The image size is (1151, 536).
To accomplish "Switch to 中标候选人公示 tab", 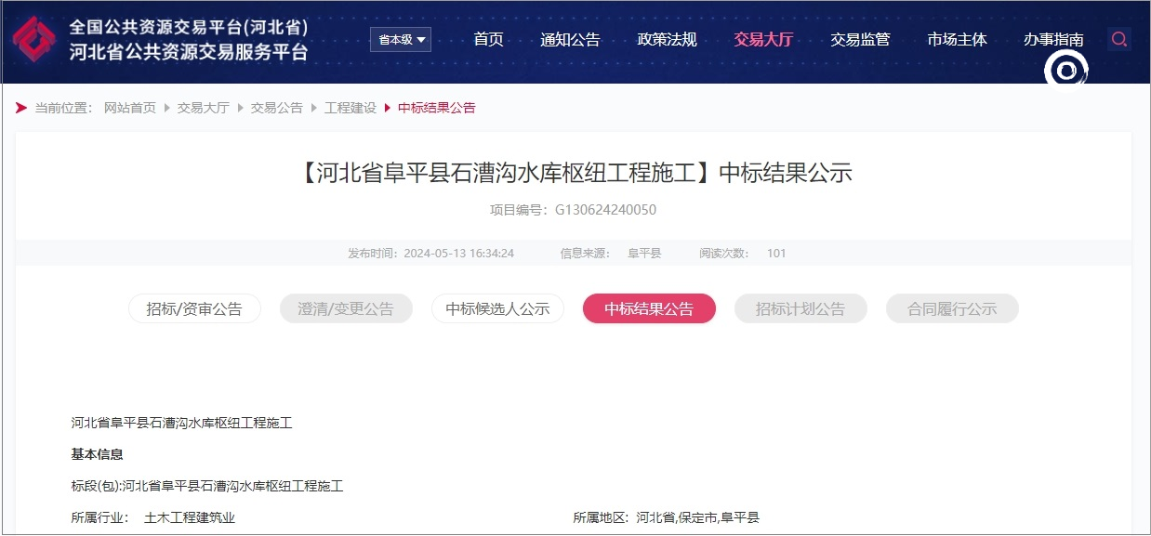I will click(497, 309).
